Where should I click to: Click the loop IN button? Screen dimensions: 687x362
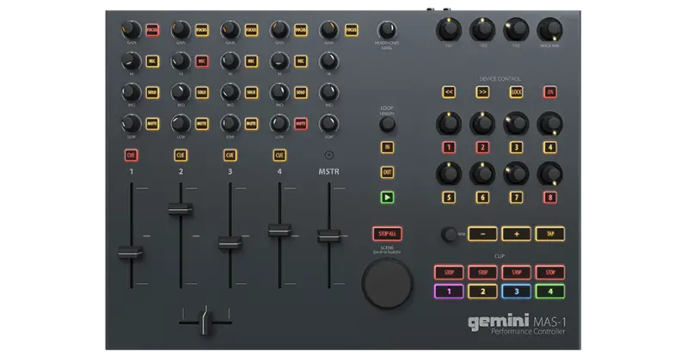pos(388,148)
